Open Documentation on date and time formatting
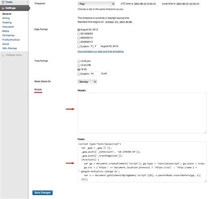The image size is (209, 199). click(x=101, y=52)
